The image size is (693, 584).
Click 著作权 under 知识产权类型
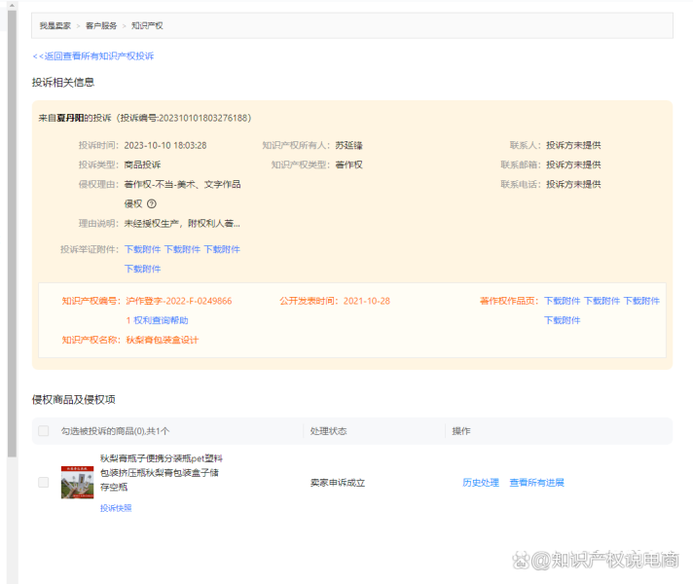click(348, 164)
